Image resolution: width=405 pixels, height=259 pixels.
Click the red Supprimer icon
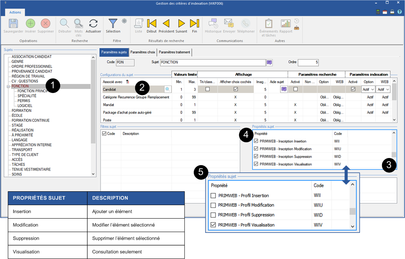point(46,23)
